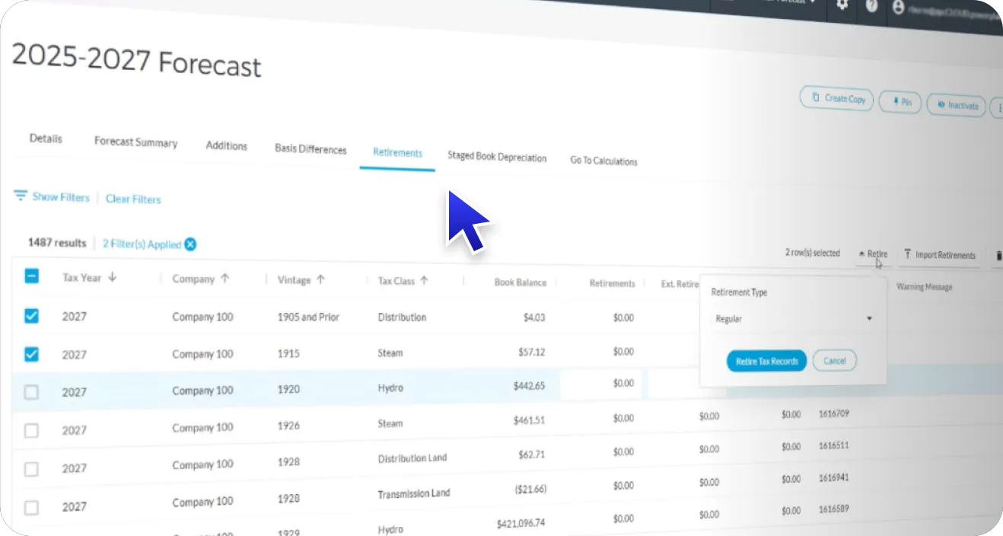1003x536 pixels.
Task: Toggle the select-all header checkbox
Action: point(31,276)
